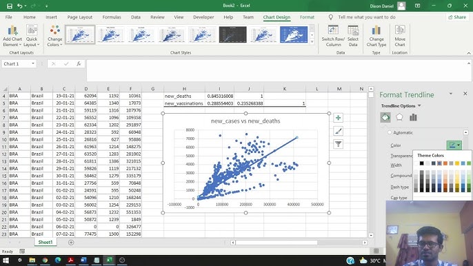Select the Sheet1 sheet tab
This screenshot has height=266, width=473.
coord(46,242)
